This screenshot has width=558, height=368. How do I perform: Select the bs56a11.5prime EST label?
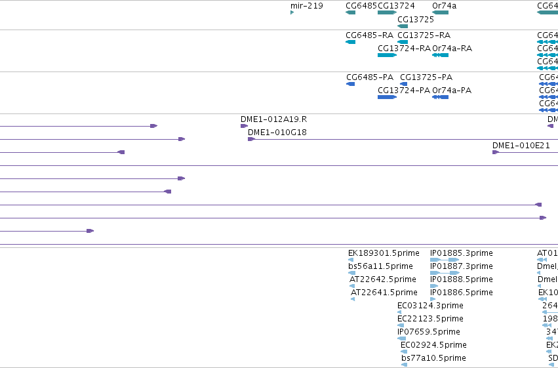click(x=380, y=266)
